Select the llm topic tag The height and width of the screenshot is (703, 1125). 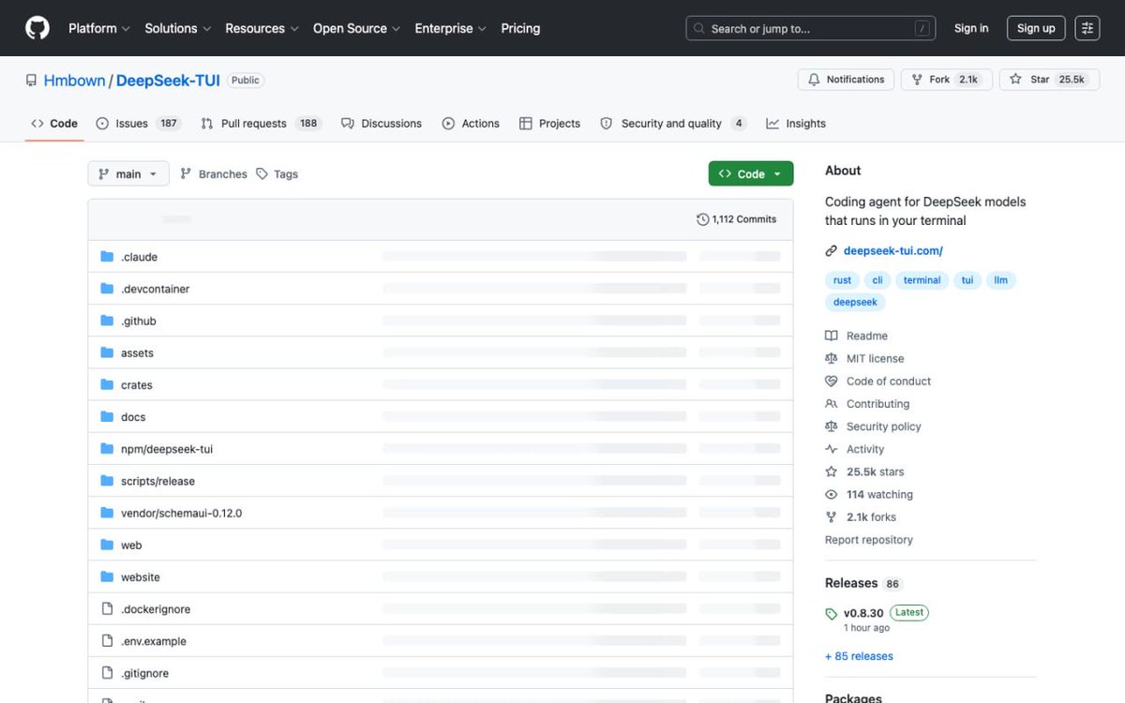coord(1000,280)
